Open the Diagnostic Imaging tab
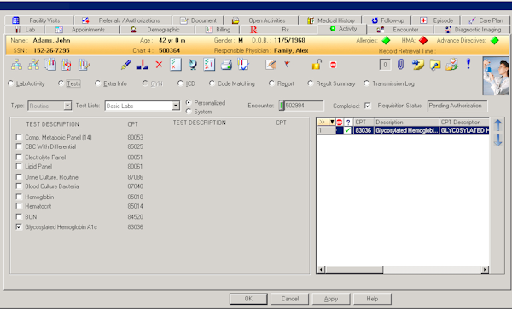Viewport: 512px width, 309px height. point(472,30)
